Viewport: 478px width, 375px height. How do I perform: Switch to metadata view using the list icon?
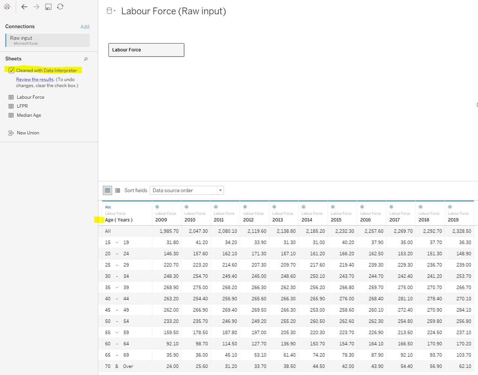point(117,190)
